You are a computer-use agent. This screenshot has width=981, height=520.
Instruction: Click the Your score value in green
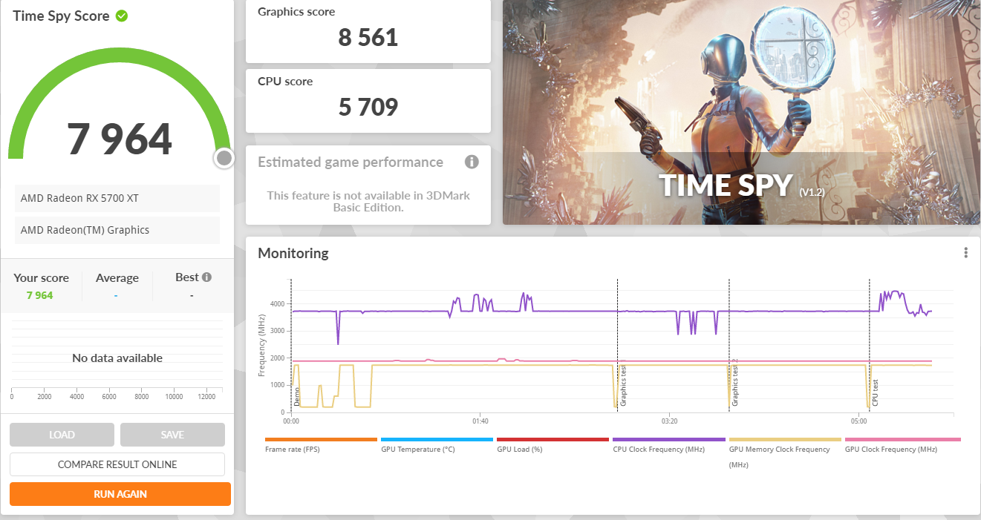[40, 295]
